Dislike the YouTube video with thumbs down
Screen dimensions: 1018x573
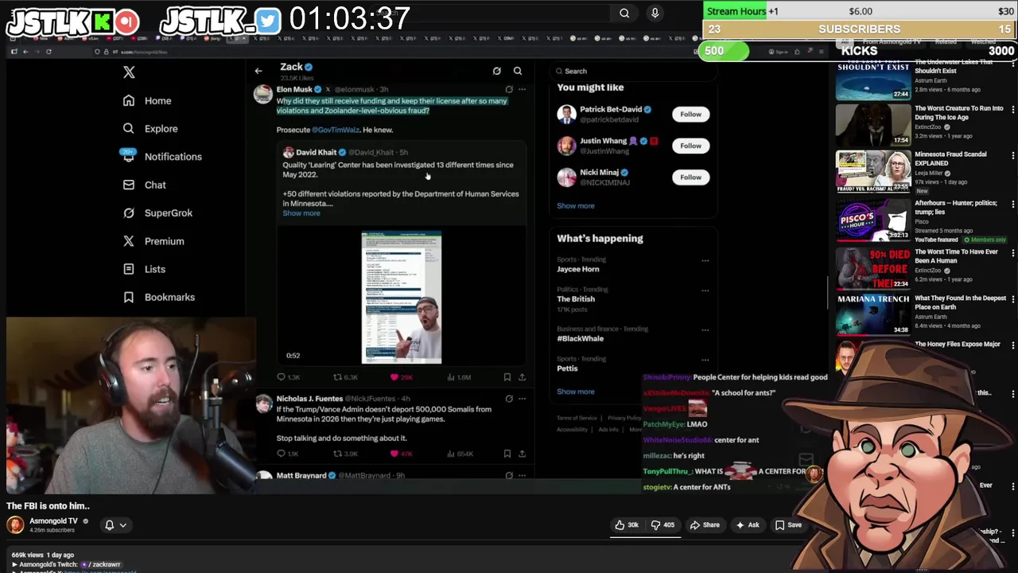[x=663, y=525]
